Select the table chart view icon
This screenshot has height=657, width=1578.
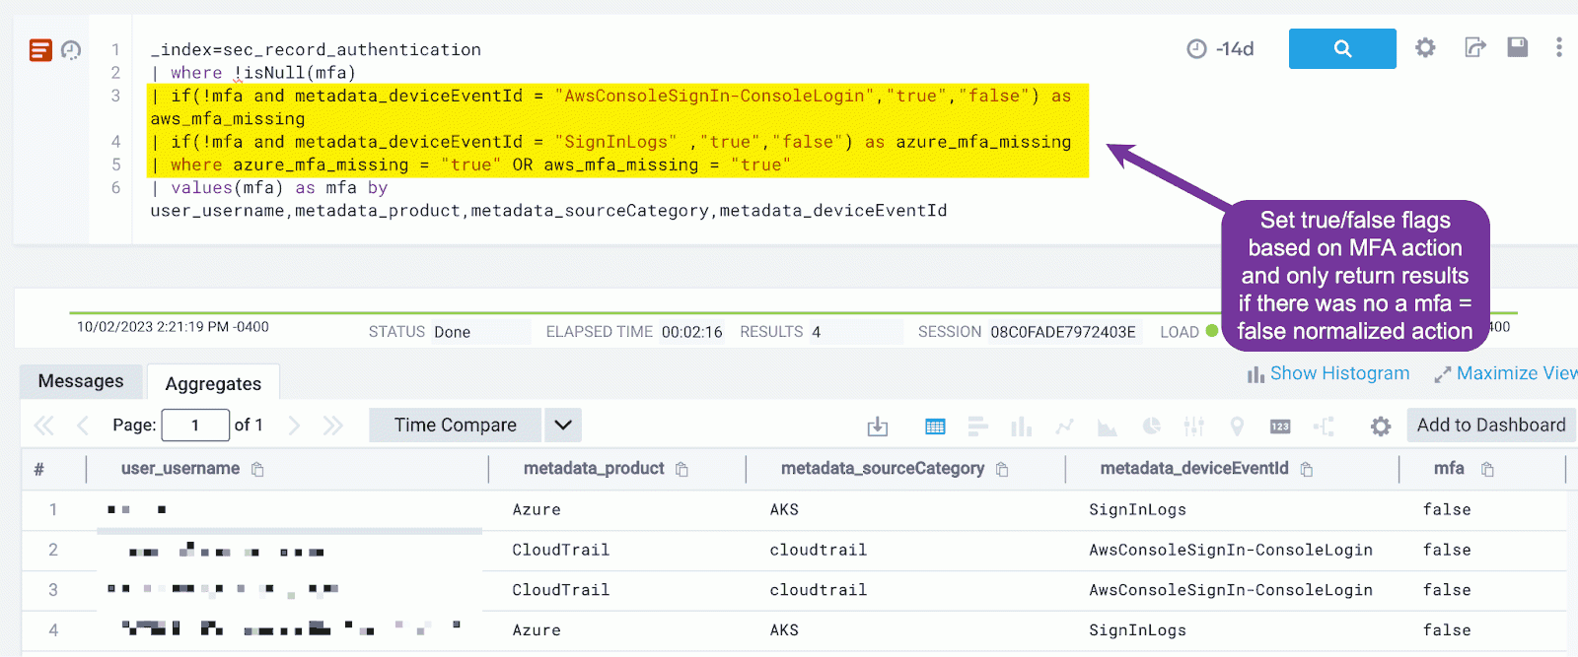tap(935, 427)
